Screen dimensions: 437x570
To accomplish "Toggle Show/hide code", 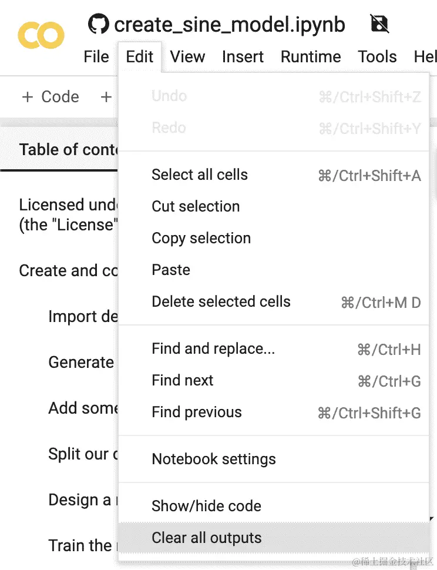I will [x=206, y=506].
